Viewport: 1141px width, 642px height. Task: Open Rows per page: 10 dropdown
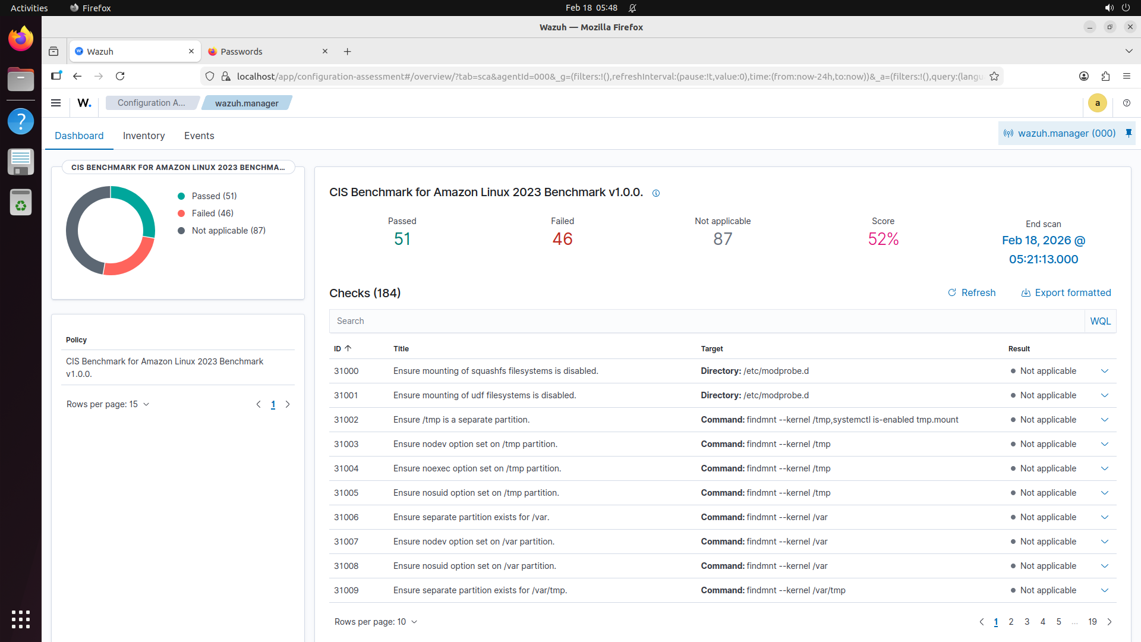coord(376,622)
